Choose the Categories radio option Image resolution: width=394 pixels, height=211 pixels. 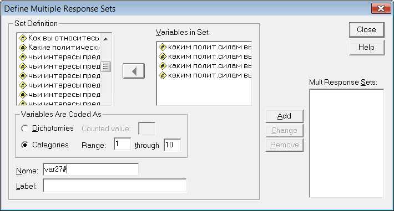tap(25, 145)
